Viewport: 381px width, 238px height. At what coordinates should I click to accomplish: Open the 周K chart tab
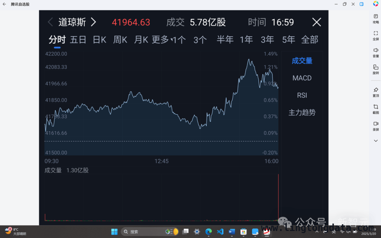point(120,39)
